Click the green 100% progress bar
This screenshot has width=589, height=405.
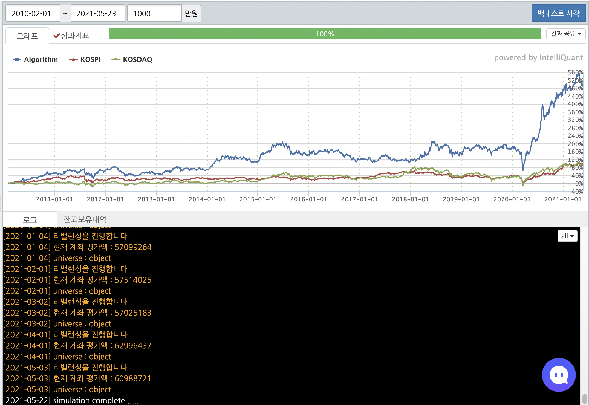(325, 34)
